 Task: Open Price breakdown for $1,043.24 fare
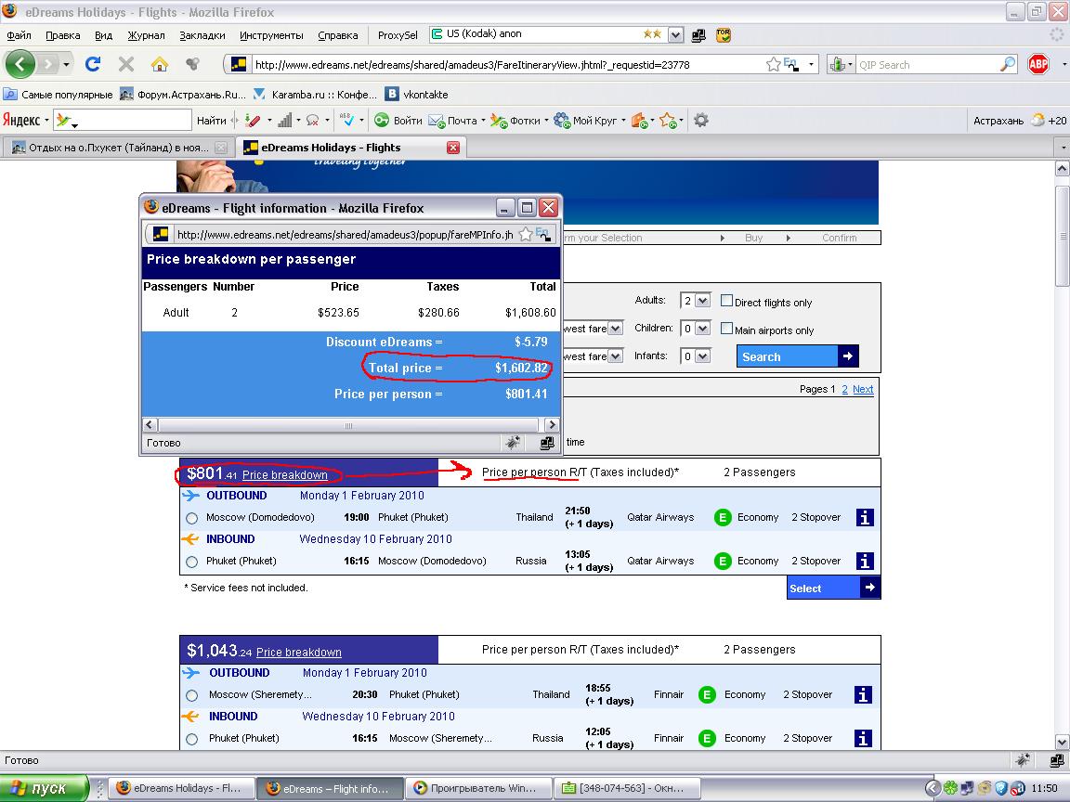(299, 653)
